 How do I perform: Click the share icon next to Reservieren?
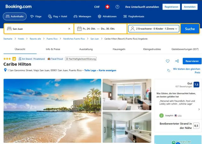(x=177, y=61)
